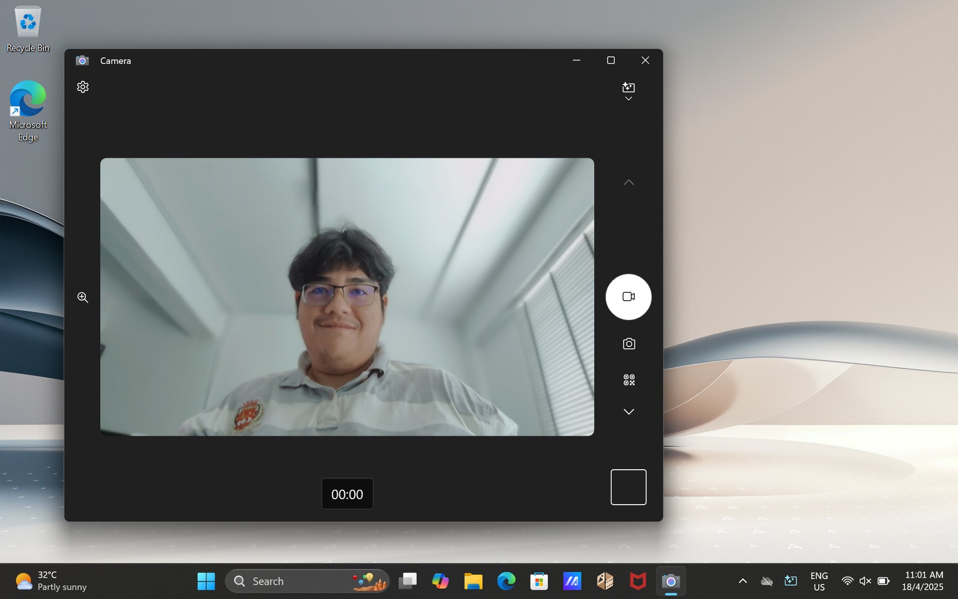Open the camera roll thumbnail square
This screenshot has height=599, width=958.
tap(629, 487)
